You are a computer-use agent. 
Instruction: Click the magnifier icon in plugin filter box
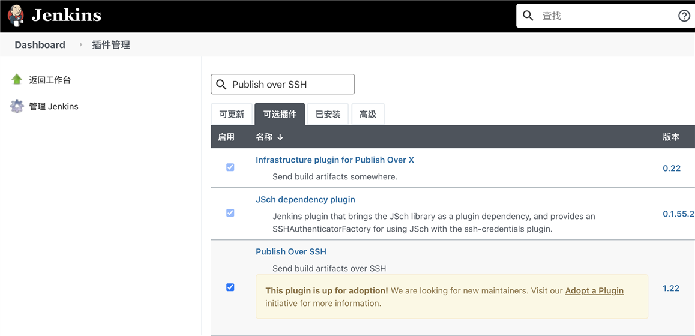click(x=221, y=84)
